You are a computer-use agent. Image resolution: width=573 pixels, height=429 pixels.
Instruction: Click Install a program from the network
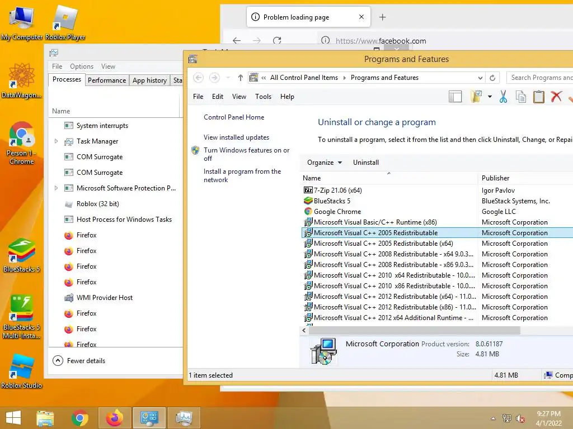242,175
